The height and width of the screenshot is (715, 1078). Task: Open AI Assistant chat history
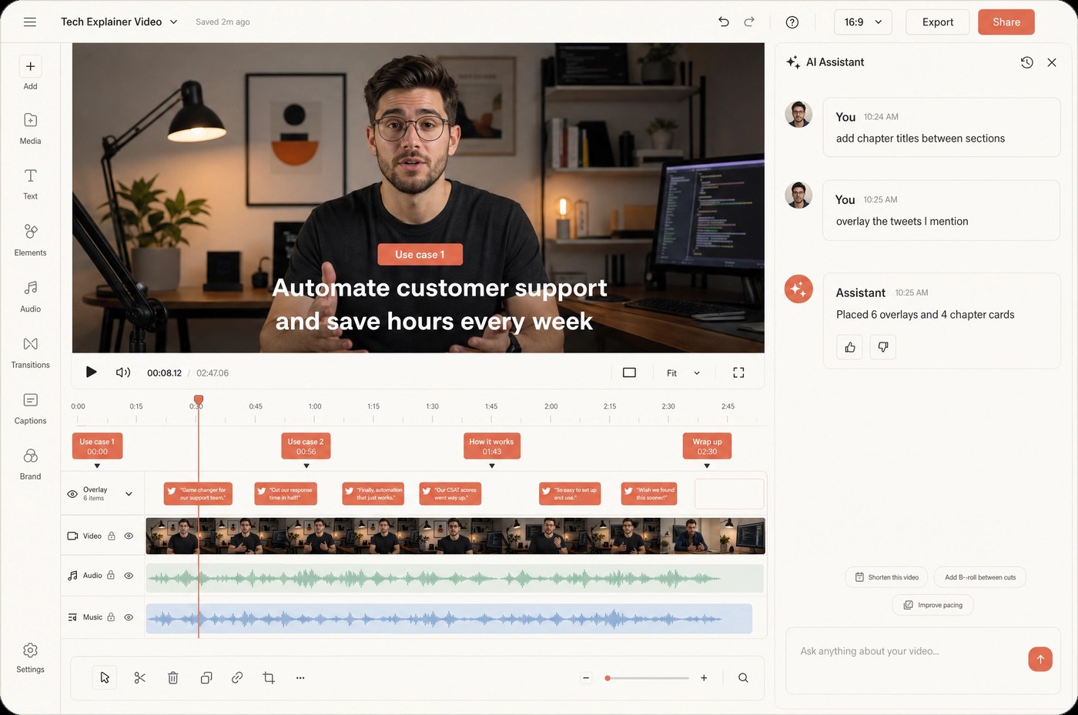click(1026, 62)
